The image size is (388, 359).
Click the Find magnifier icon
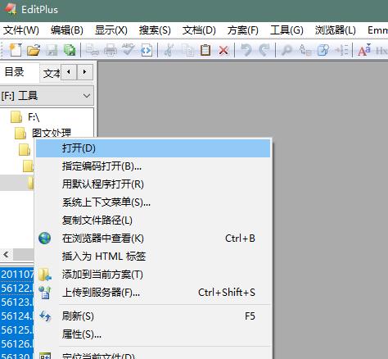click(x=286, y=50)
